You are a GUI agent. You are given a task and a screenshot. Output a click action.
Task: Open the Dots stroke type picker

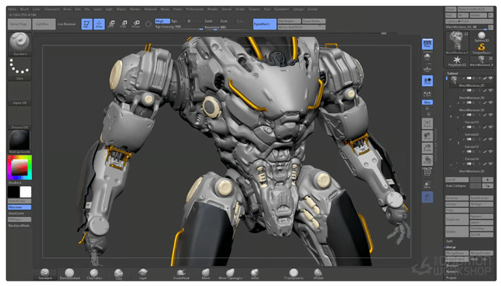click(x=20, y=69)
